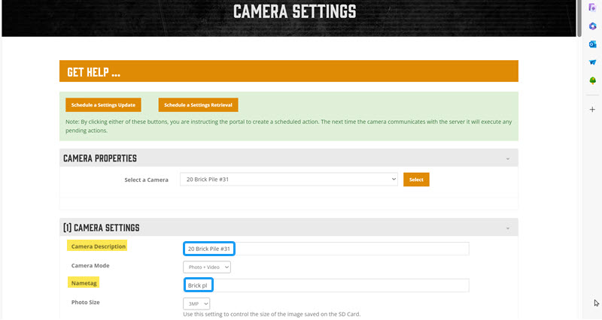Click the Camera Description input field
Viewport: 602px width, 320px height.
coord(326,249)
